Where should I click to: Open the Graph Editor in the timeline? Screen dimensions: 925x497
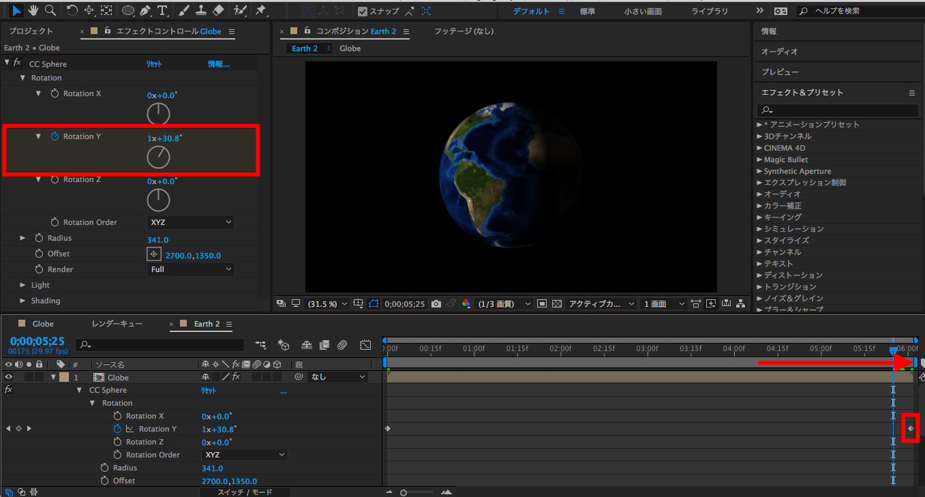[x=365, y=345]
